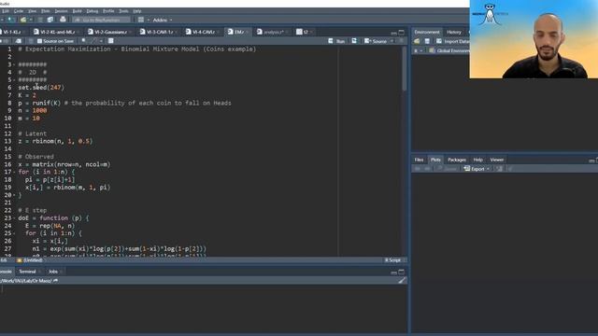Screen dimensions: 598x336
Task: Switch to the VI-2-KL-and-ML.r tab
Action: pos(56,32)
